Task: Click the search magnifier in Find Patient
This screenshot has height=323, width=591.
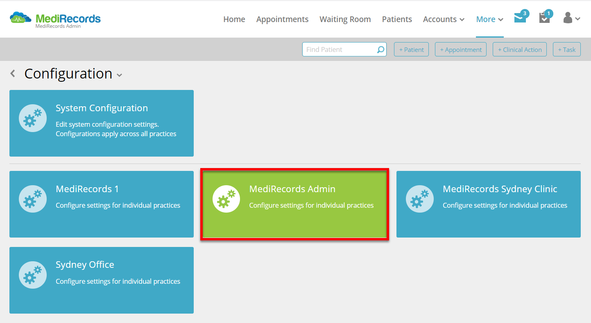Action: [381, 49]
